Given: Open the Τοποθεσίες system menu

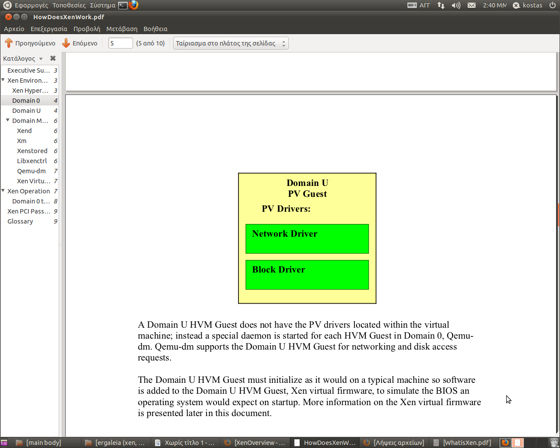Looking at the screenshot, I should pyautogui.click(x=69, y=5).
